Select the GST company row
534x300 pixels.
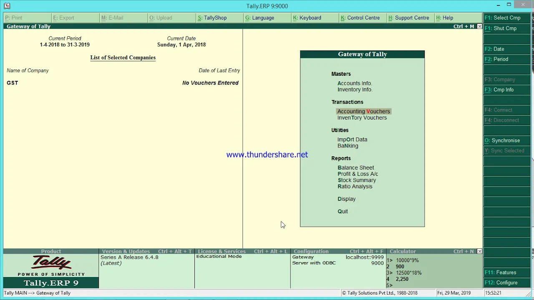(x=123, y=83)
